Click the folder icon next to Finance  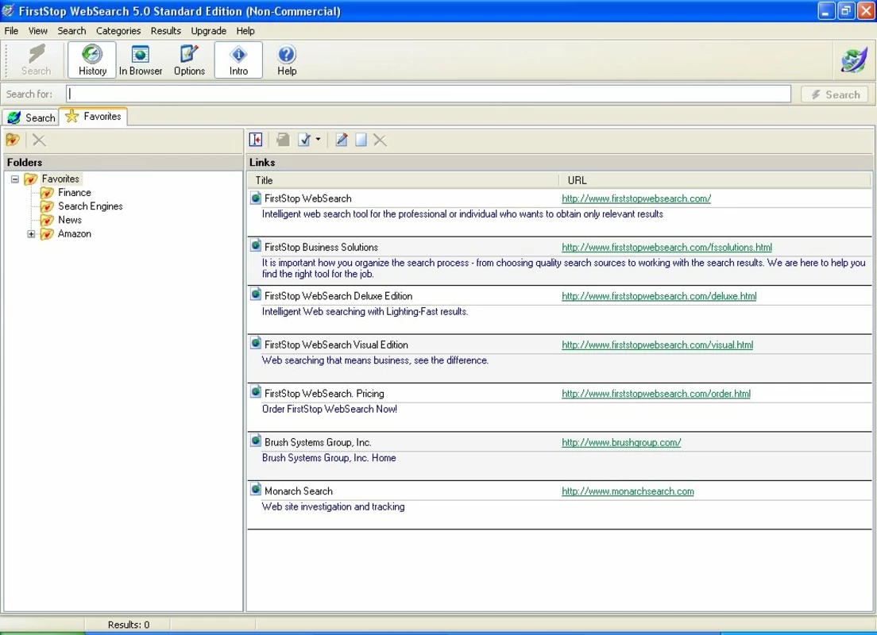[47, 193]
